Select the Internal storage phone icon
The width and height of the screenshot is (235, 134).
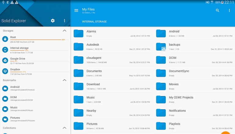[x=5, y=50]
